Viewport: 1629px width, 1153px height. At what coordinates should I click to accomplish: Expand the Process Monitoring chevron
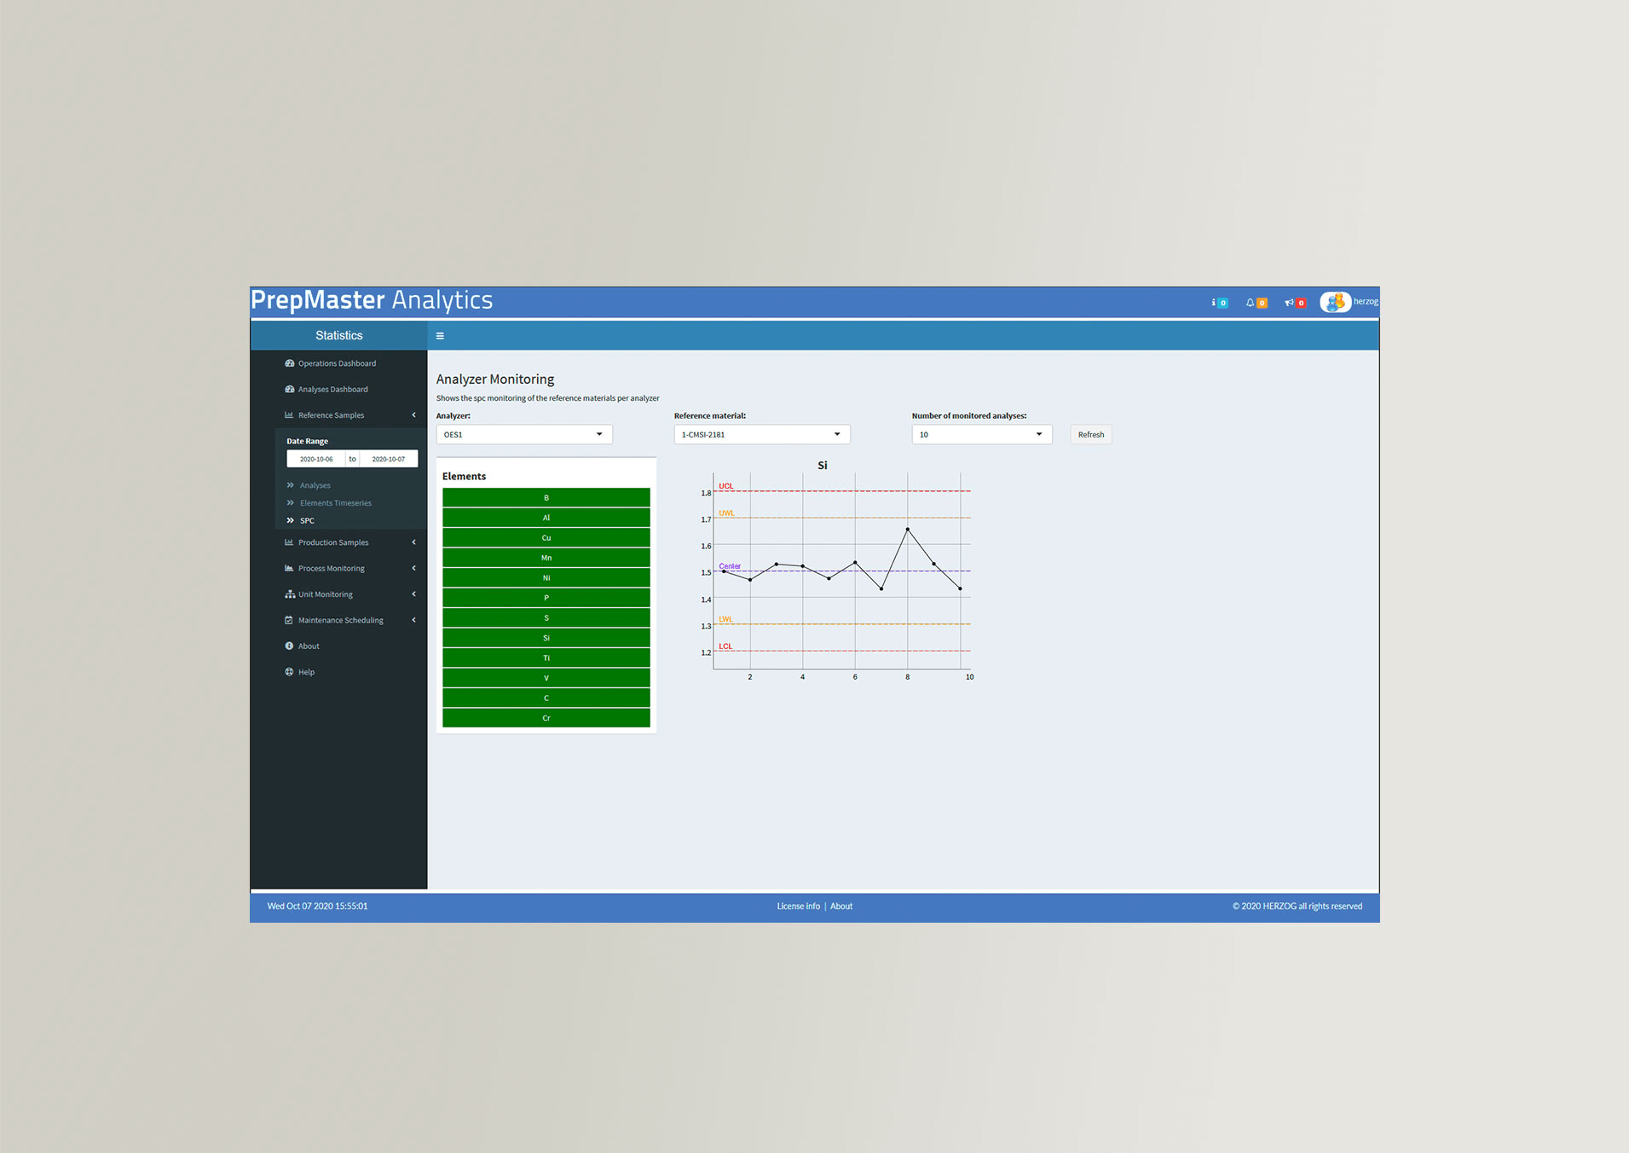coord(414,568)
